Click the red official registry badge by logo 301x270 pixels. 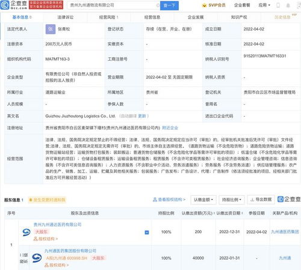click(x=46, y=5)
